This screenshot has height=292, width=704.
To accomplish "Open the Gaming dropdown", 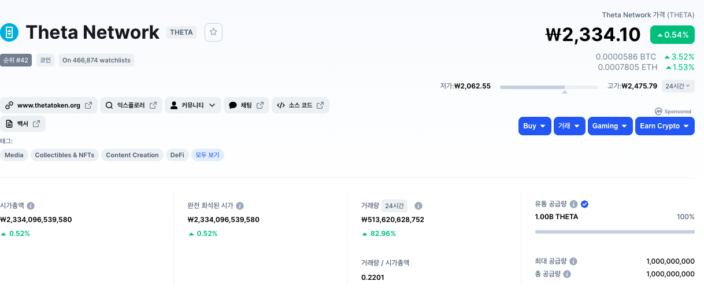I will coord(610,126).
